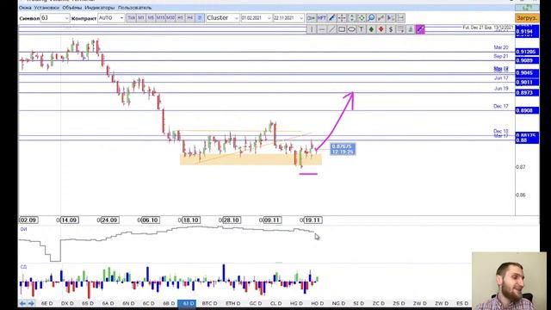
Task: Select the ellipse drawing tool
Action: [351, 29]
